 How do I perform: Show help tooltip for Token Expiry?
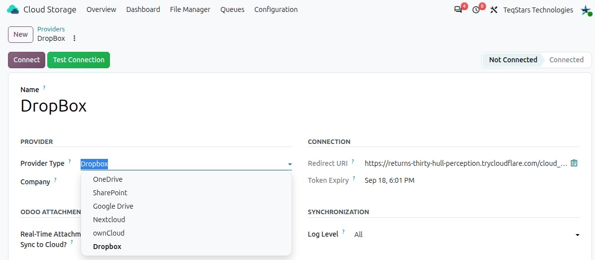coord(354,178)
